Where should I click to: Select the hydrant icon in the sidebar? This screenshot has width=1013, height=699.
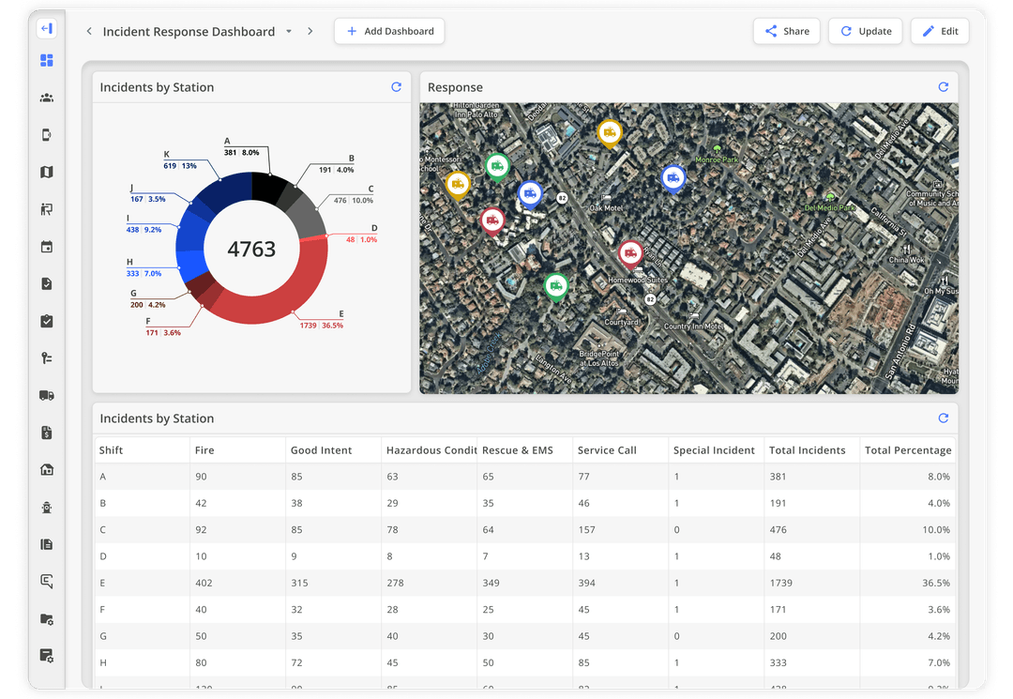[46, 507]
